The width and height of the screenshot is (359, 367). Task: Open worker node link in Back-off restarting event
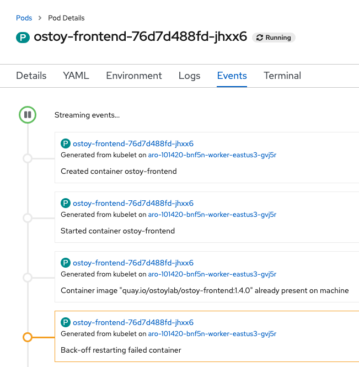(x=212, y=334)
